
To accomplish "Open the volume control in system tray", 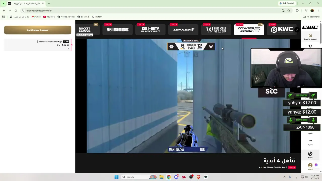I will coord(306,177).
